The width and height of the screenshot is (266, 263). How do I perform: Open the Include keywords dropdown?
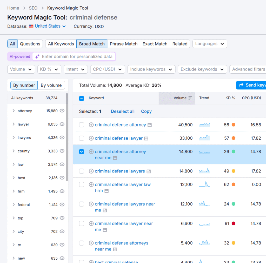pos(151,69)
